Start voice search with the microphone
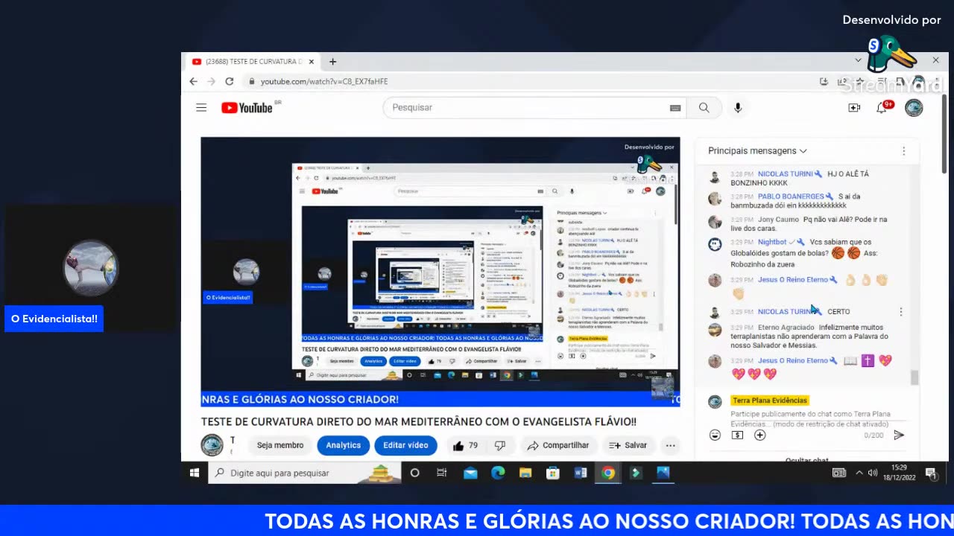The image size is (954, 536). (738, 108)
